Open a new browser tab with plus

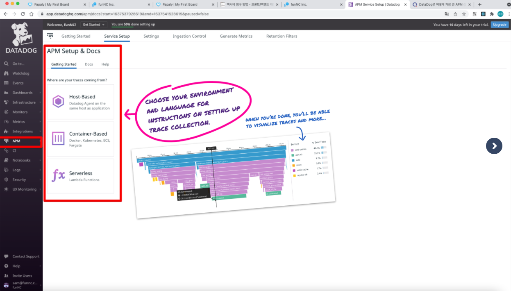[x=480, y=5]
